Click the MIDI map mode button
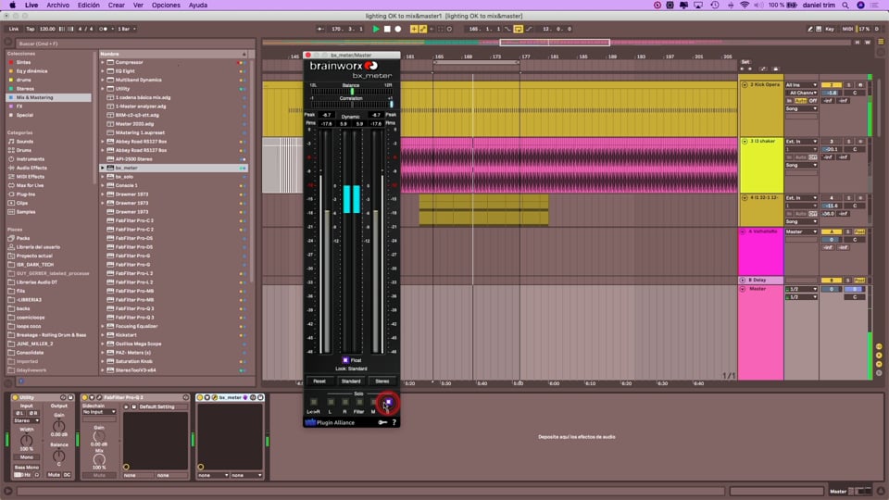 coord(847,29)
